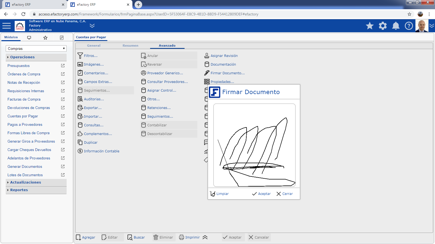The height and width of the screenshot is (244, 435).
Task: Open Generar Giros a Proveedores
Action: (31, 141)
